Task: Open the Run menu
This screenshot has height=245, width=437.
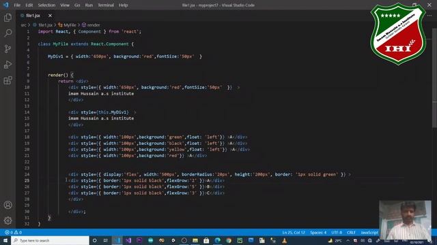Action: point(89,5)
